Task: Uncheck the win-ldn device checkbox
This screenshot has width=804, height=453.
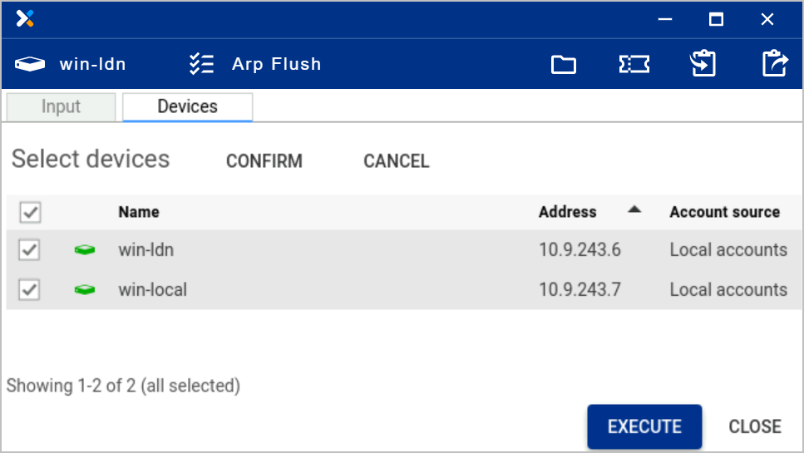Action: [x=30, y=250]
